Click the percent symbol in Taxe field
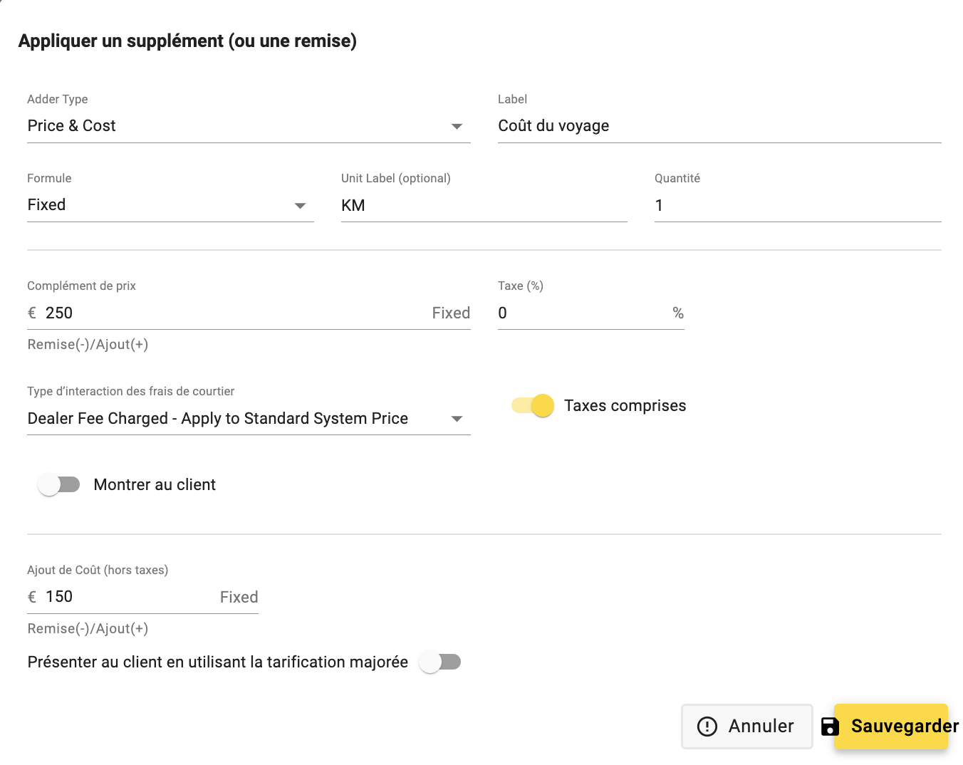The image size is (963, 765). [678, 313]
